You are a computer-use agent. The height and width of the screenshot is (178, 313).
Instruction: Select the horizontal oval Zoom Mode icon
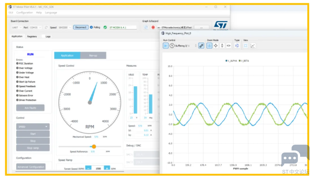[229, 46]
